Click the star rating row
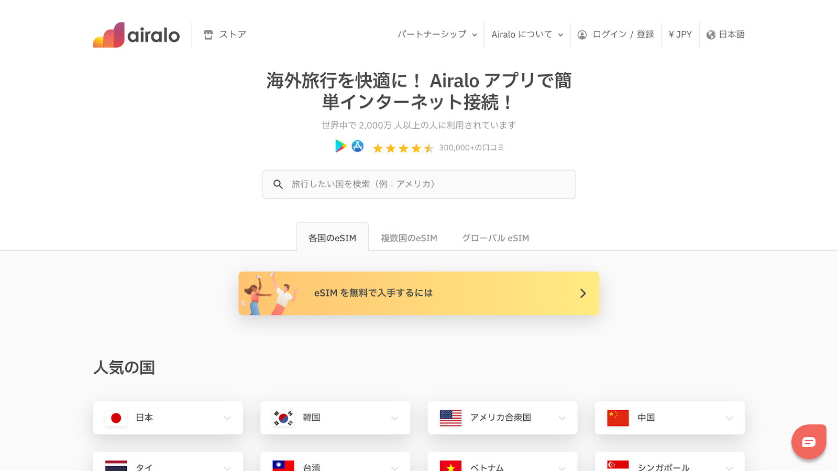The image size is (838, 471). pos(403,148)
